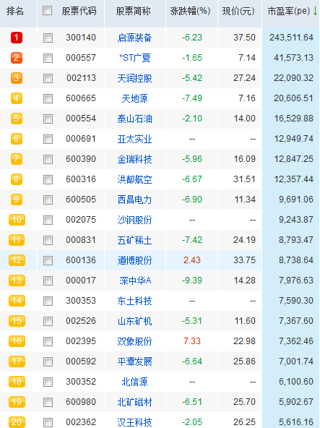This screenshot has height=428, width=320.
Task: Click the 股票代码 column header
Action: pos(79,11)
